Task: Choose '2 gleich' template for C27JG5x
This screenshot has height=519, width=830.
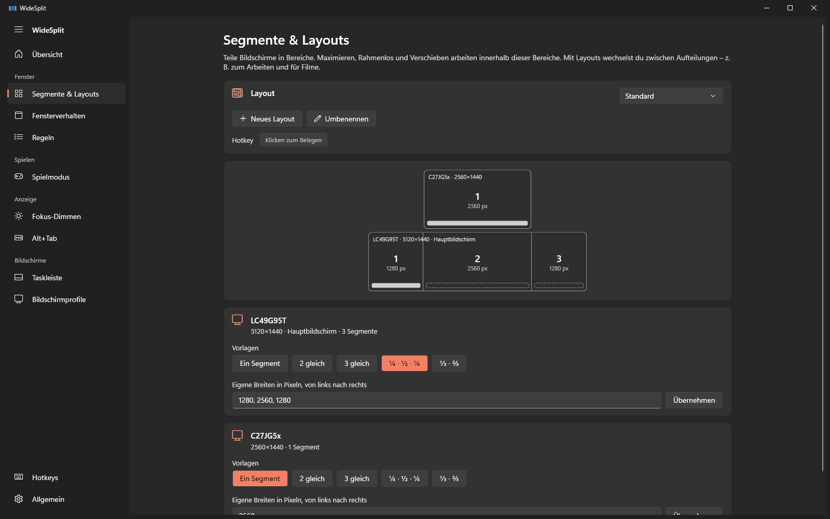Action: click(x=312, y=479)
